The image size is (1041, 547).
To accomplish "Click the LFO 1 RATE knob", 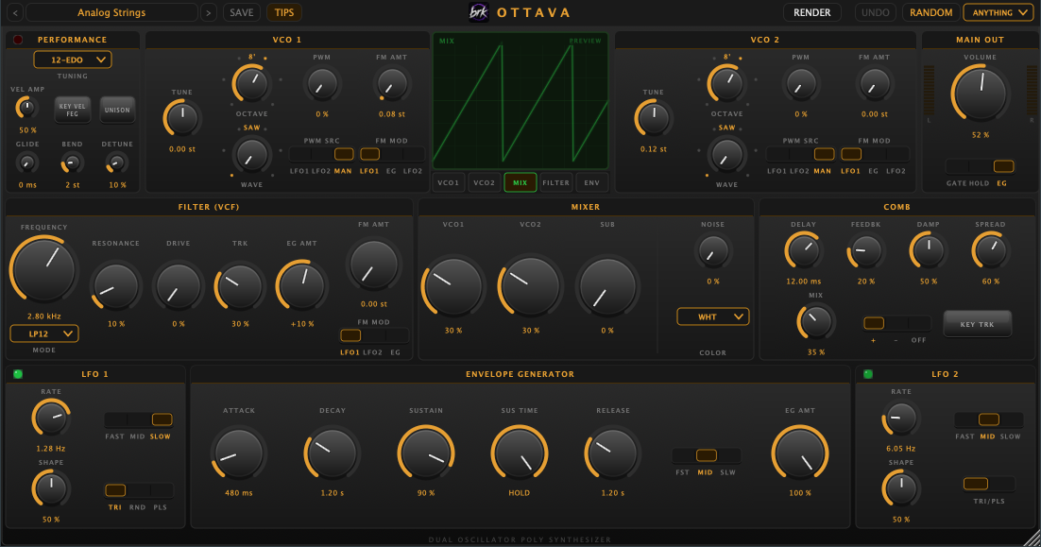I will 51,419.
